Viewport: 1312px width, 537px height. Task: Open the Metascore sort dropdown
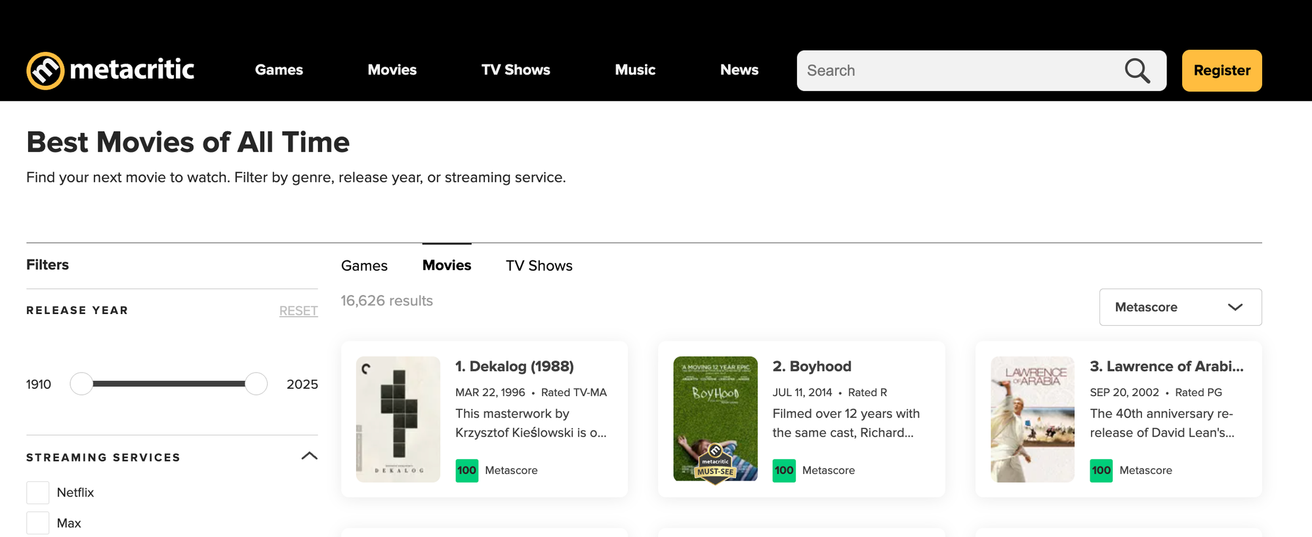pos(1180,307)
